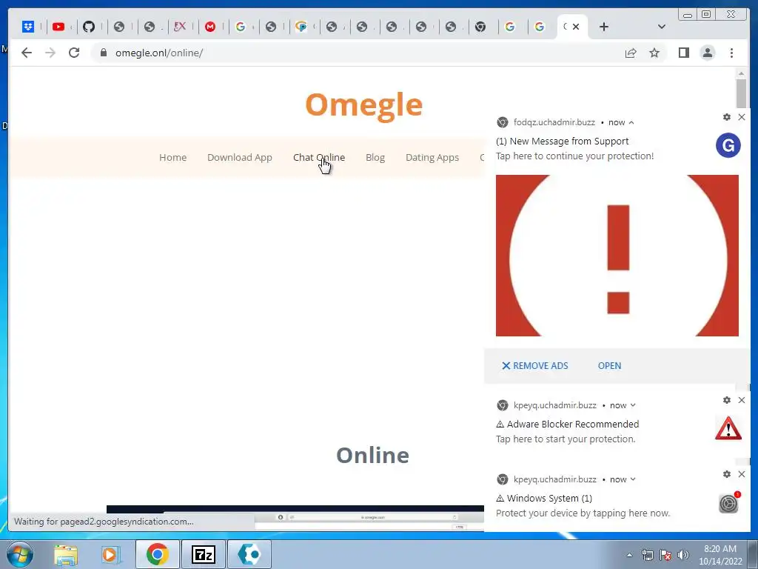Open the Windows Start menu

pos(20,554)
